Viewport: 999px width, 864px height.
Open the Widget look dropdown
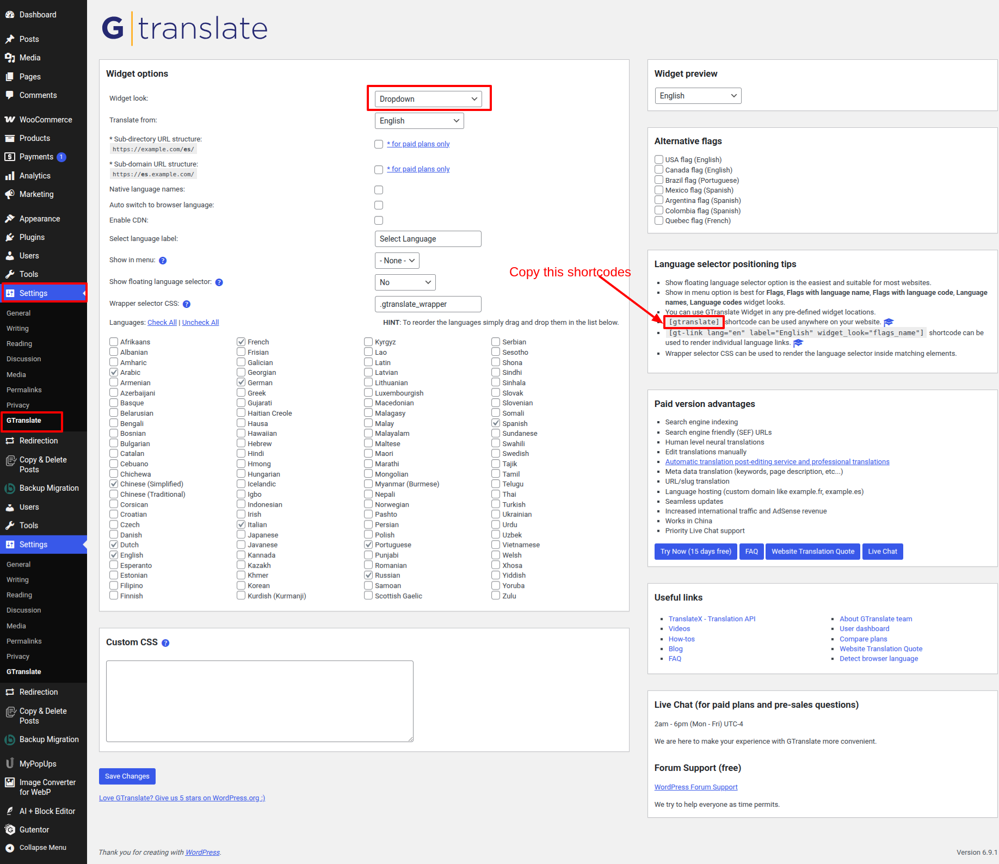(428, 99)
